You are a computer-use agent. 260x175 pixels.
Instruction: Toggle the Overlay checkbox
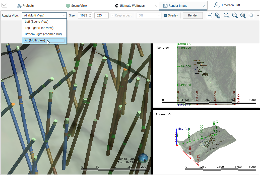pyautogui.click(x=165, y=15)
